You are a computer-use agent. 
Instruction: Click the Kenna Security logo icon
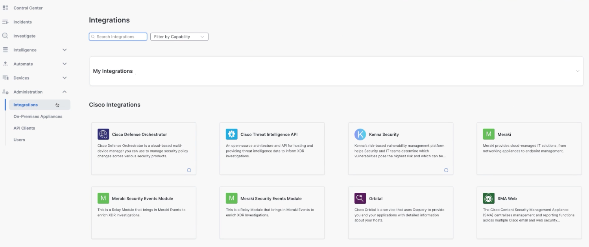click(360, 134)
